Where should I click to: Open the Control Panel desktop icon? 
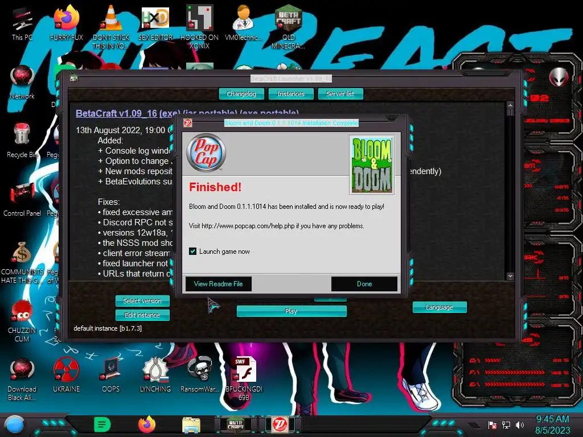click(x=22, y=200)
